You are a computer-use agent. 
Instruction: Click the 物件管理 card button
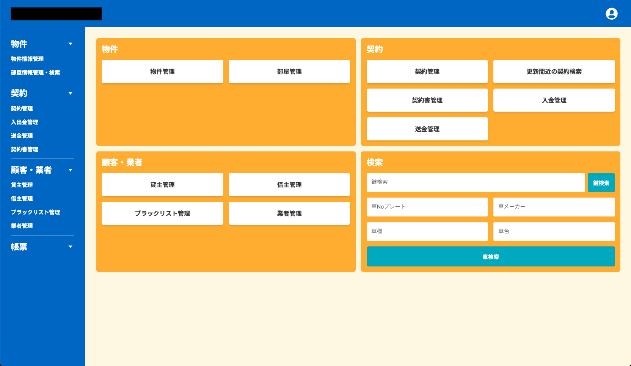[162, 72]
